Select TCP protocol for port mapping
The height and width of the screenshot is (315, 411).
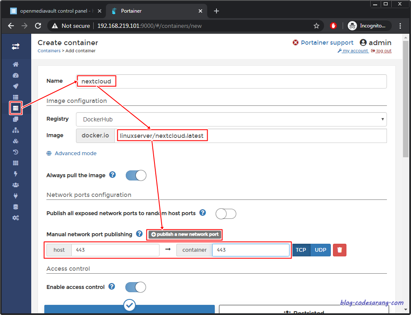coord(301,250)
